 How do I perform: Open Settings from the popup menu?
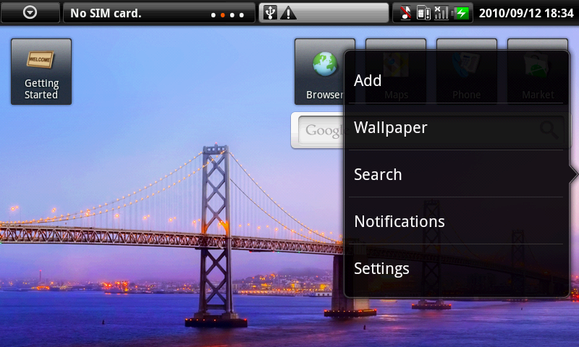456,268
